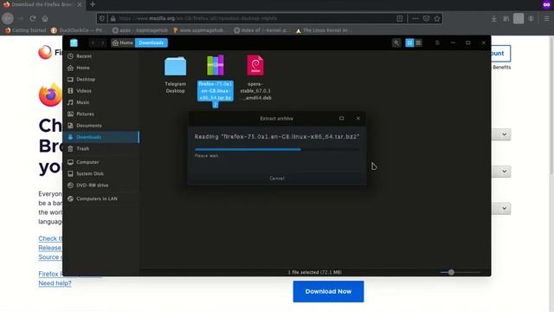Reload the Firefox page
This screenshot has height=312, width=554.
(x=33, y=18)
